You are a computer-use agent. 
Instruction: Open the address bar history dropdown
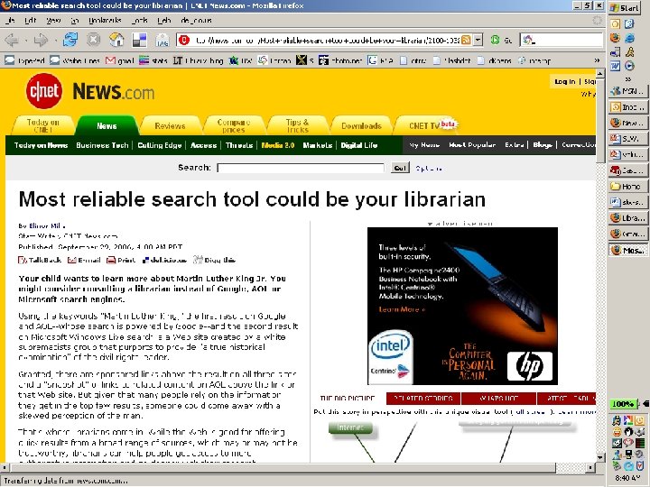(478, 40)
